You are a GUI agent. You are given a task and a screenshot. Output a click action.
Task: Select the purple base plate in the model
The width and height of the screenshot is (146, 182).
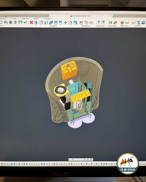click(82, 121)
